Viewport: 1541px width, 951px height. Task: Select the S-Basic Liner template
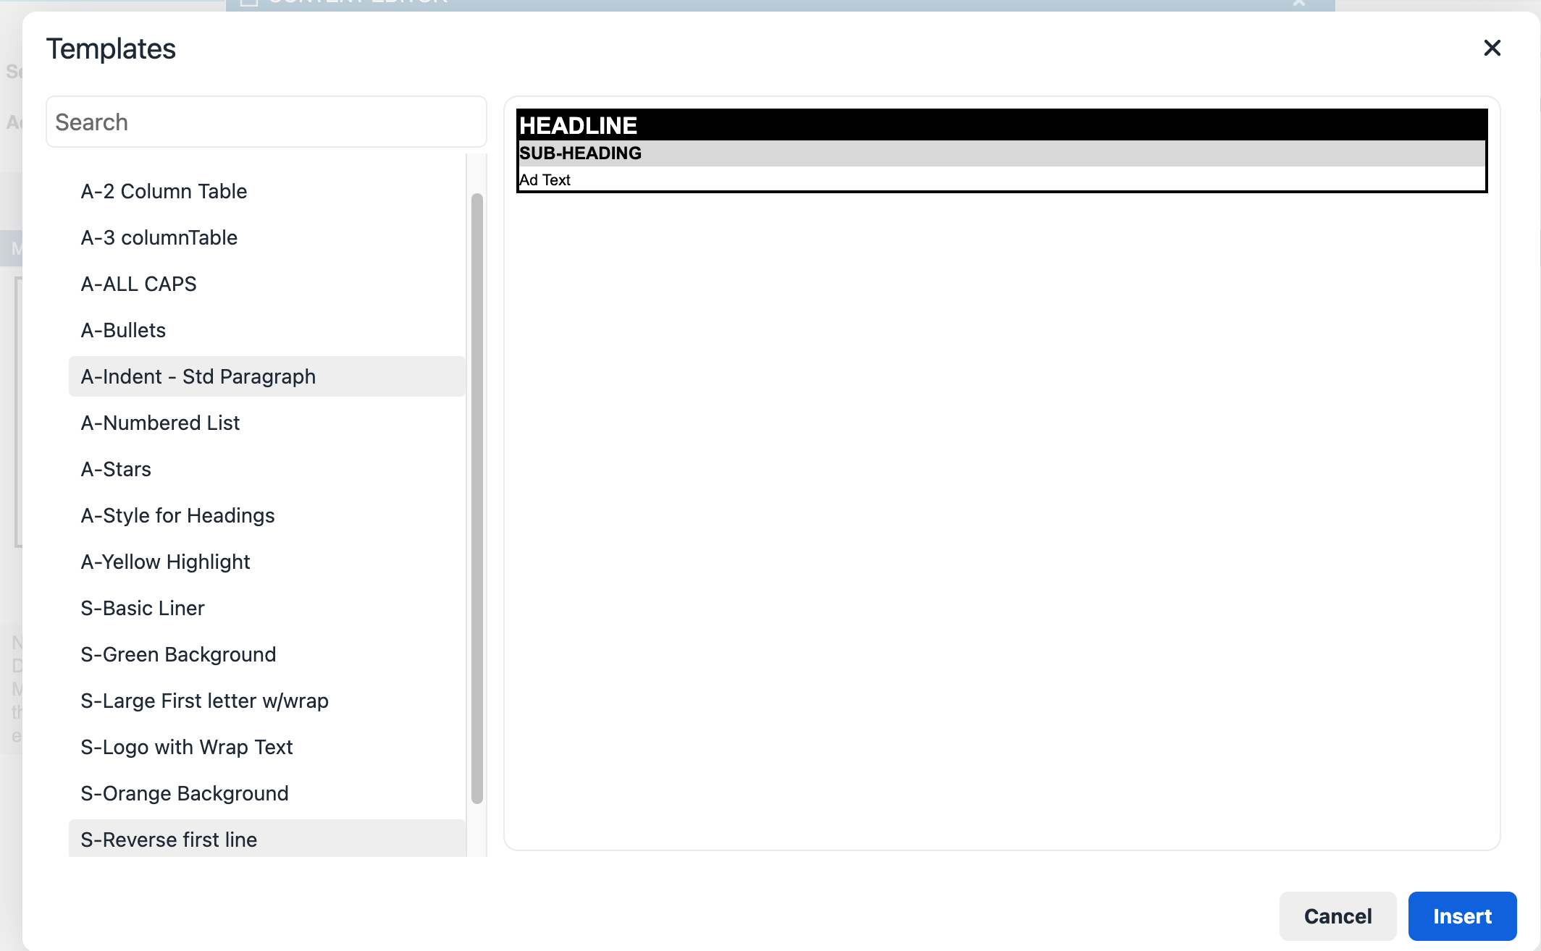(x=143, y=608)
